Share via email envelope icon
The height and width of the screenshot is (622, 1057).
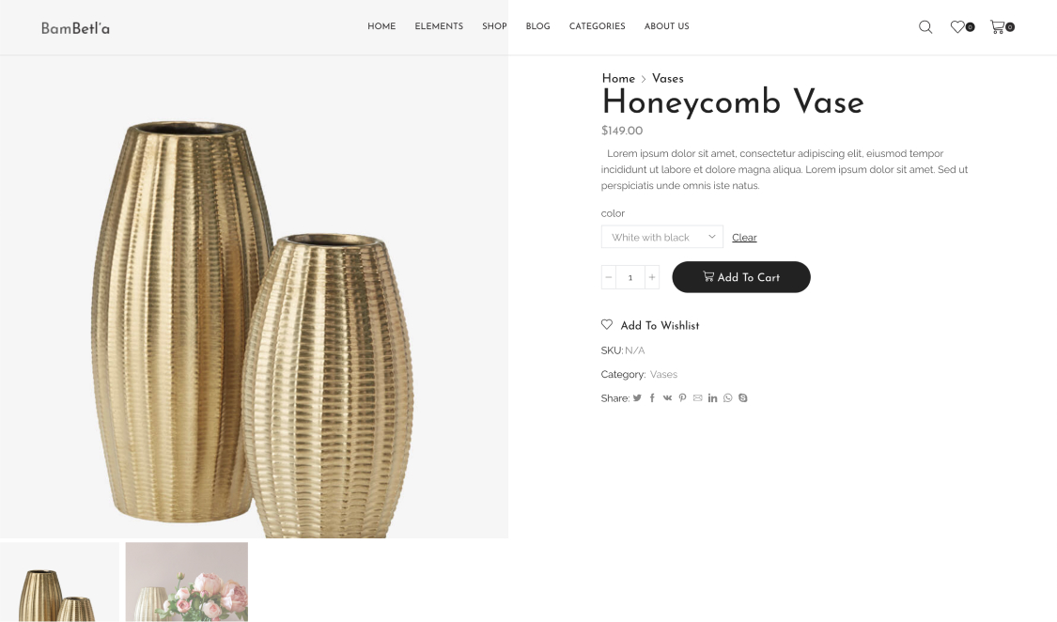pos(698,398)
